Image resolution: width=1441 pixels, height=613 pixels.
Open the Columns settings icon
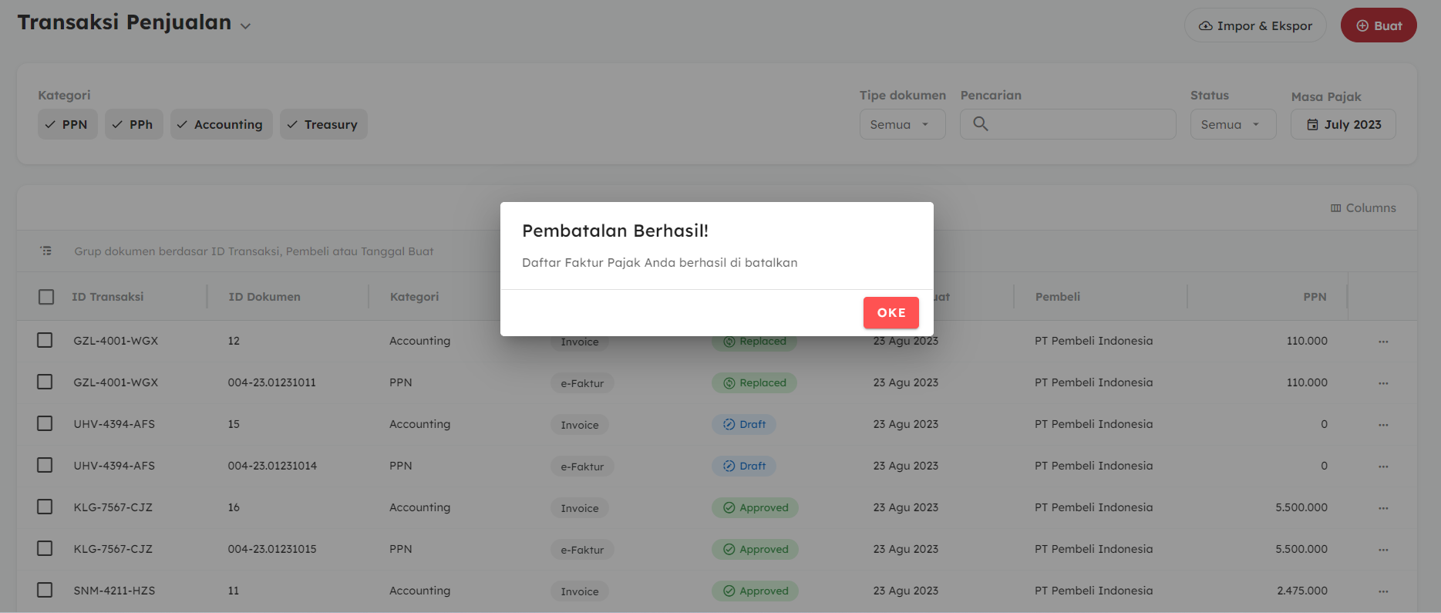(x=1335, y=208)
